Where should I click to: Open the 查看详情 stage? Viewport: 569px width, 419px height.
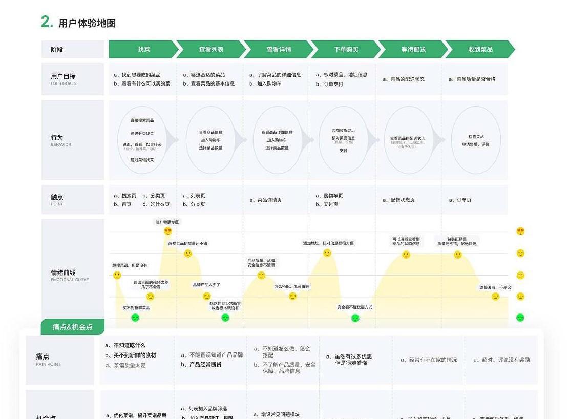[x=279, y=49]
